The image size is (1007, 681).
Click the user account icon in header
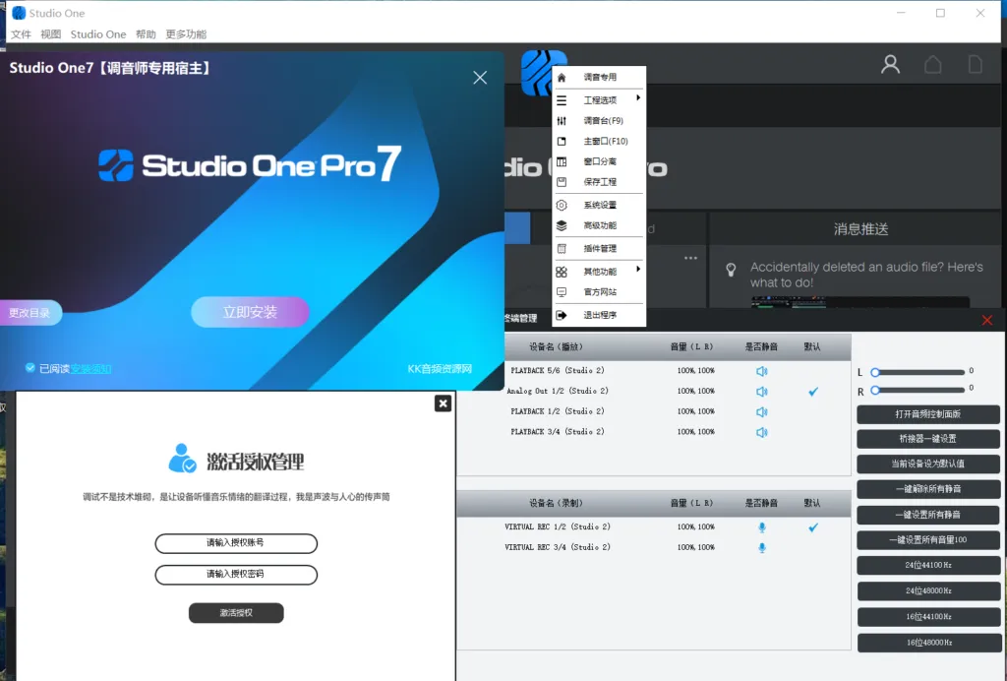click(x=890, y=65)
